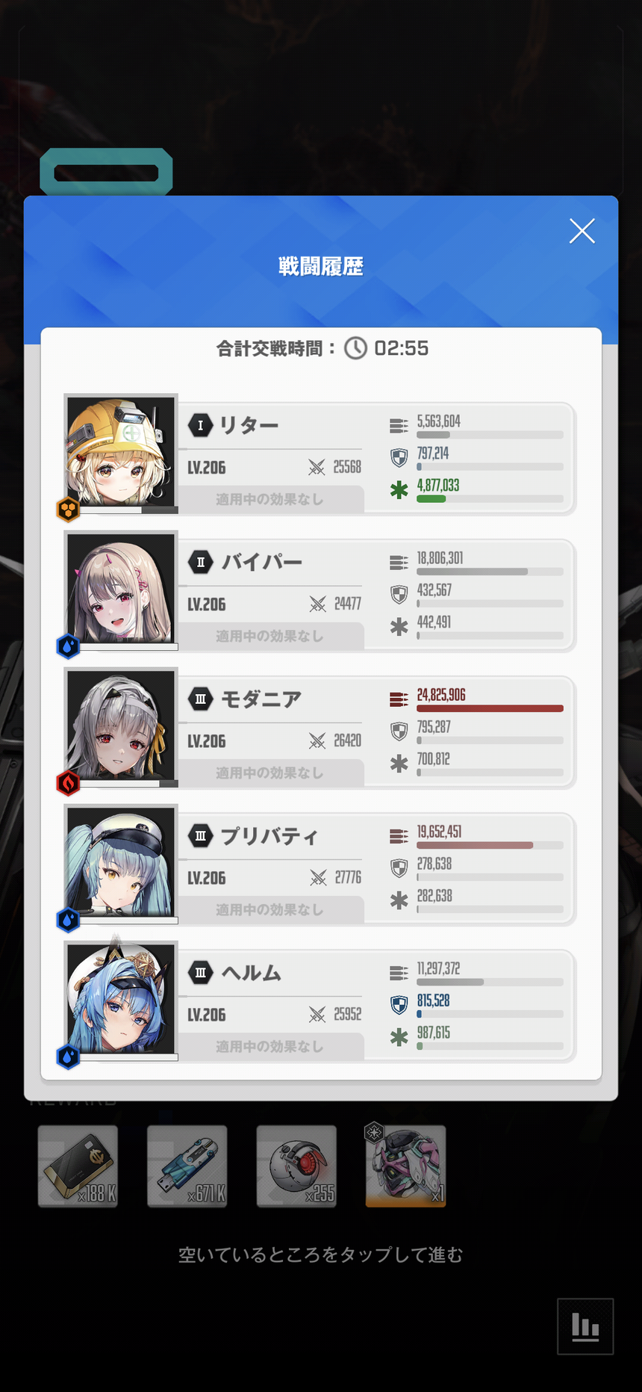
Task: Select モダニア's character portrait
Action: pyautogui.click(x=121, y=726)
